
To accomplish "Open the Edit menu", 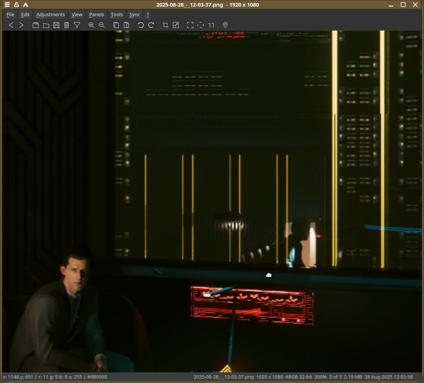I will pos(25,15).
